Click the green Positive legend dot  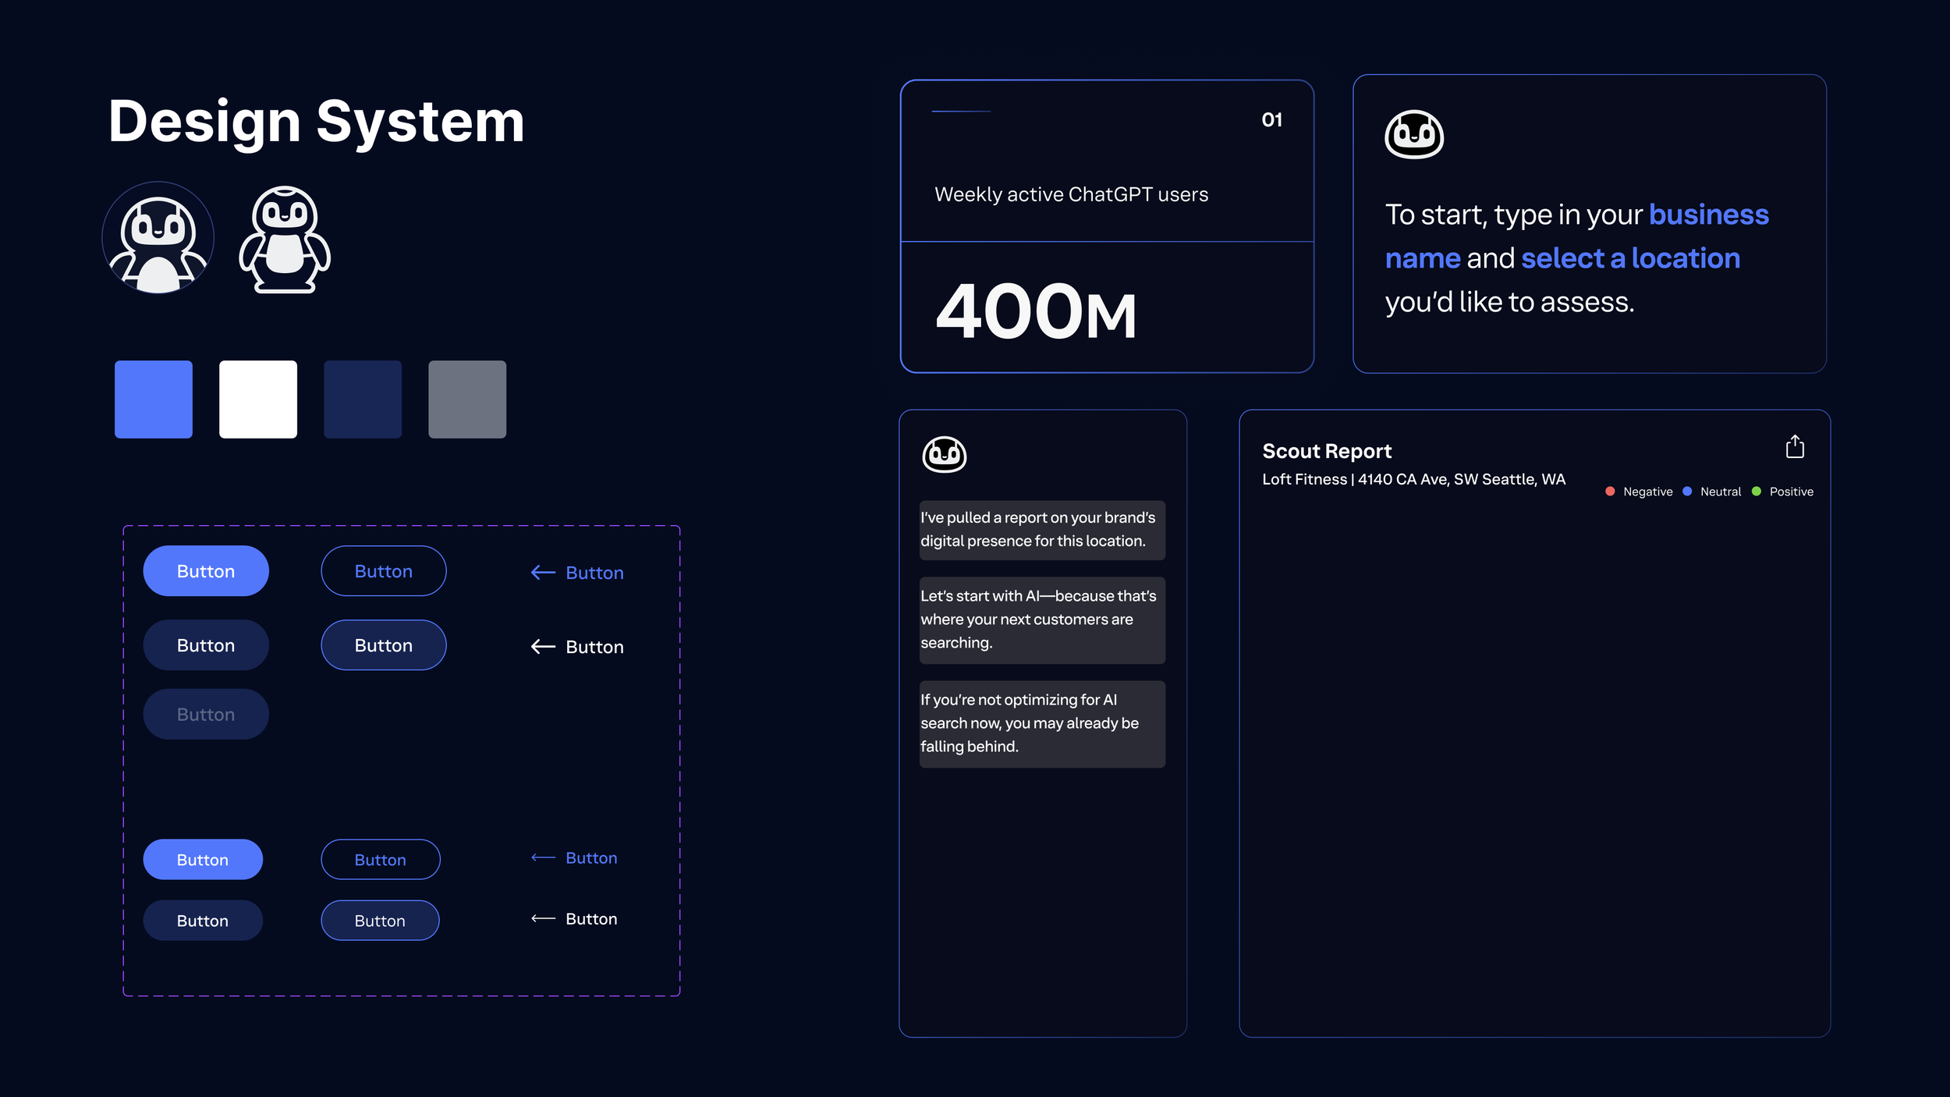[1757, 492]
